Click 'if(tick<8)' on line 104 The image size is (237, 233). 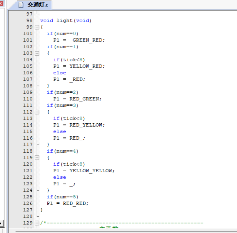[x=69, y=60]
